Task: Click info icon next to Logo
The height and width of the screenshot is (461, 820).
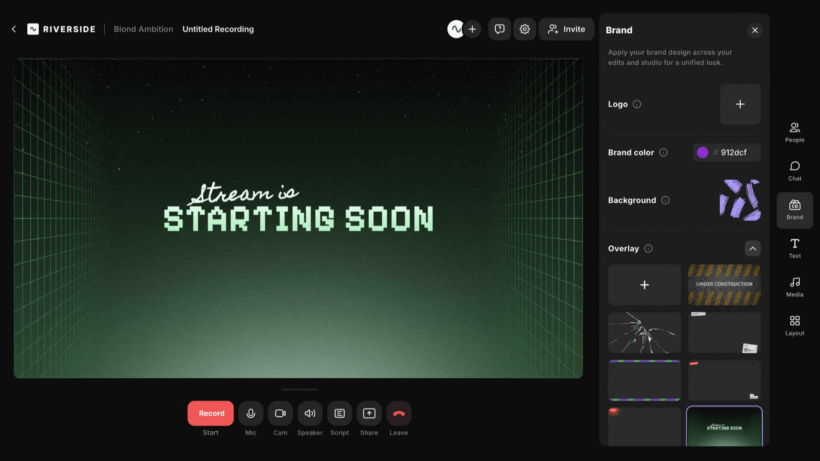Action: pyautogui.click(x=637, y=104)
